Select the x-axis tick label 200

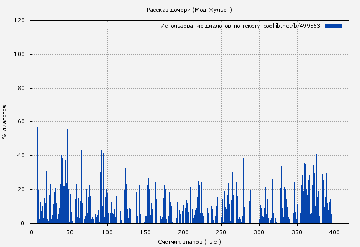click(x=184, y=232)
